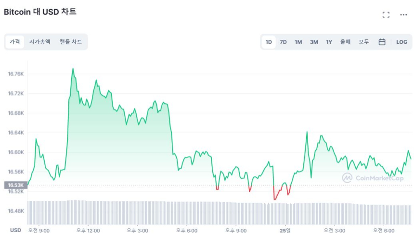This screenshot has height=234, width=414.
Task: Click the fullscreen expand icon
Action: [386, 14]
